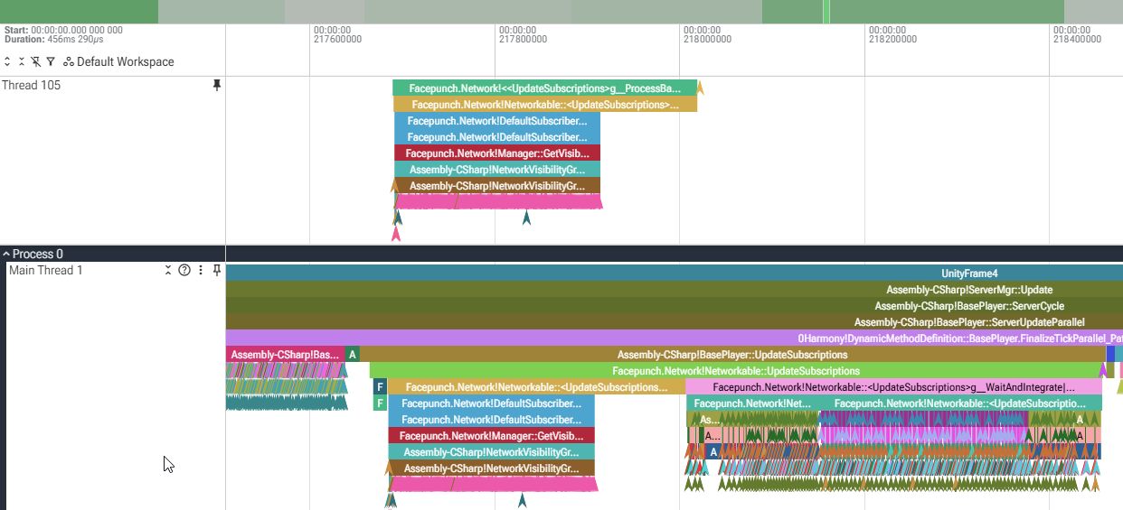The width and height of the screenshot is (1123, 510).
Task: Collapse all track groups icon
Action: [21, 61]
